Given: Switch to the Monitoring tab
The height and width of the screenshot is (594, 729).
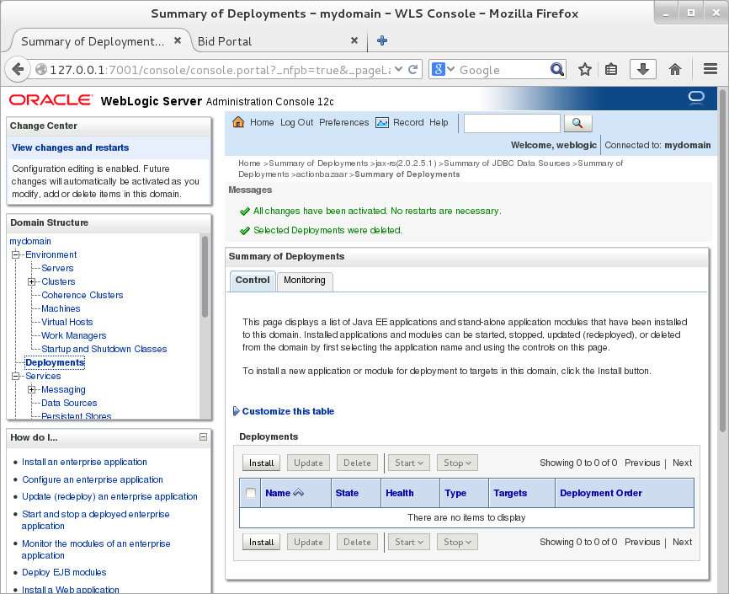Looking at the screenshot, I should tap(304, 281).
